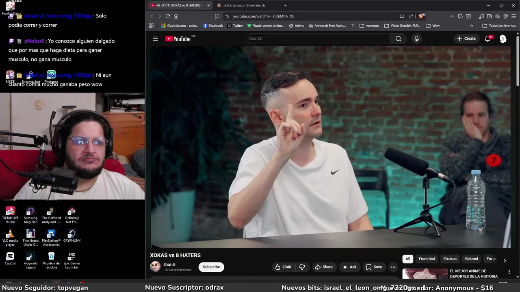Open a new browser tab
Viewport: 520px width, 292px height.
coord(285,5)
